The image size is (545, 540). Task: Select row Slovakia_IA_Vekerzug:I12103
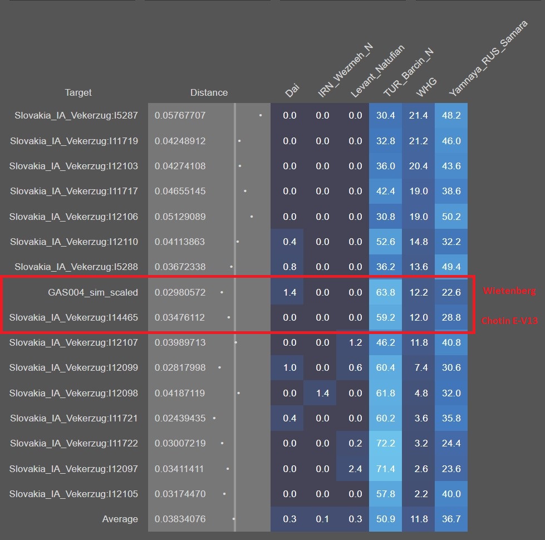[73, 166]
